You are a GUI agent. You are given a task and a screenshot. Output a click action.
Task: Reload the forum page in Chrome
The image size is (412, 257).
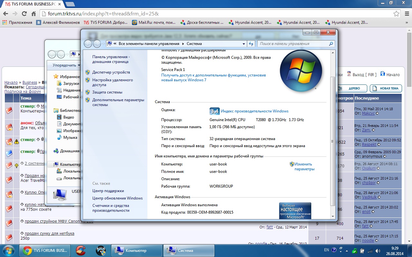[x=24, y=14]
